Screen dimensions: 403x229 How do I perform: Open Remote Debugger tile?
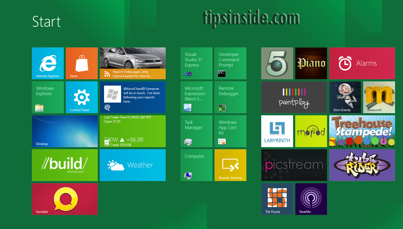230,97
